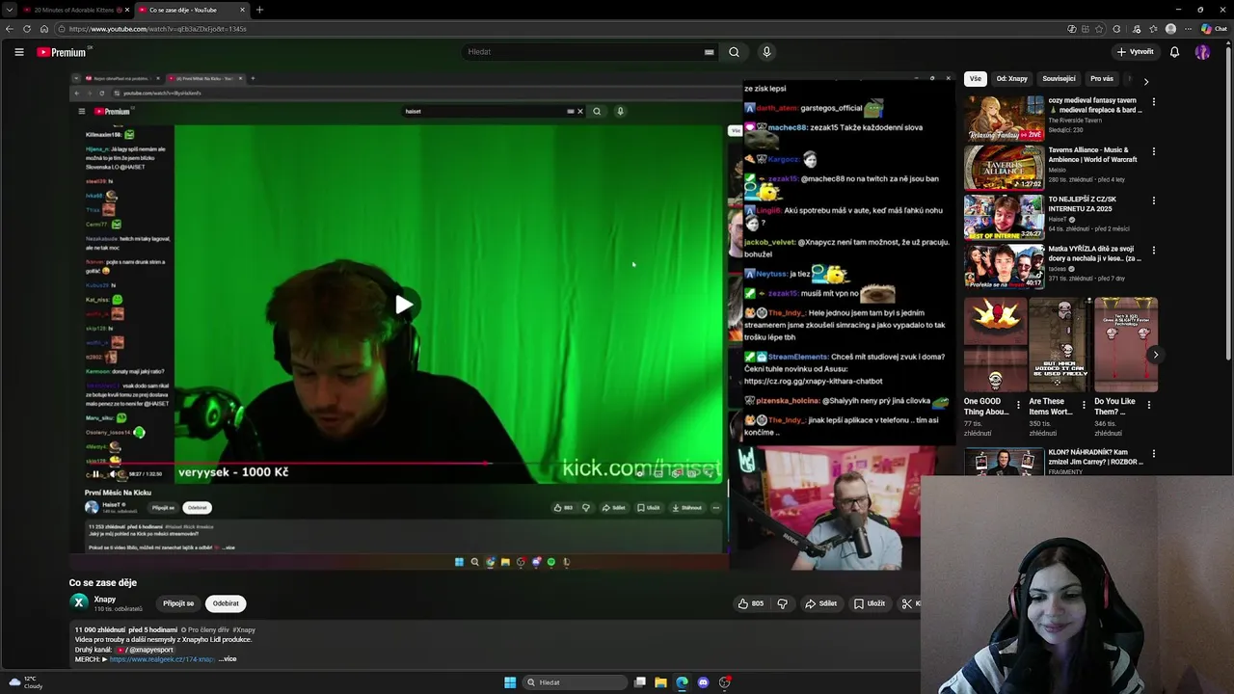Reload the current page
This screenshot has height=694, width=1234.
pos(27,29)
